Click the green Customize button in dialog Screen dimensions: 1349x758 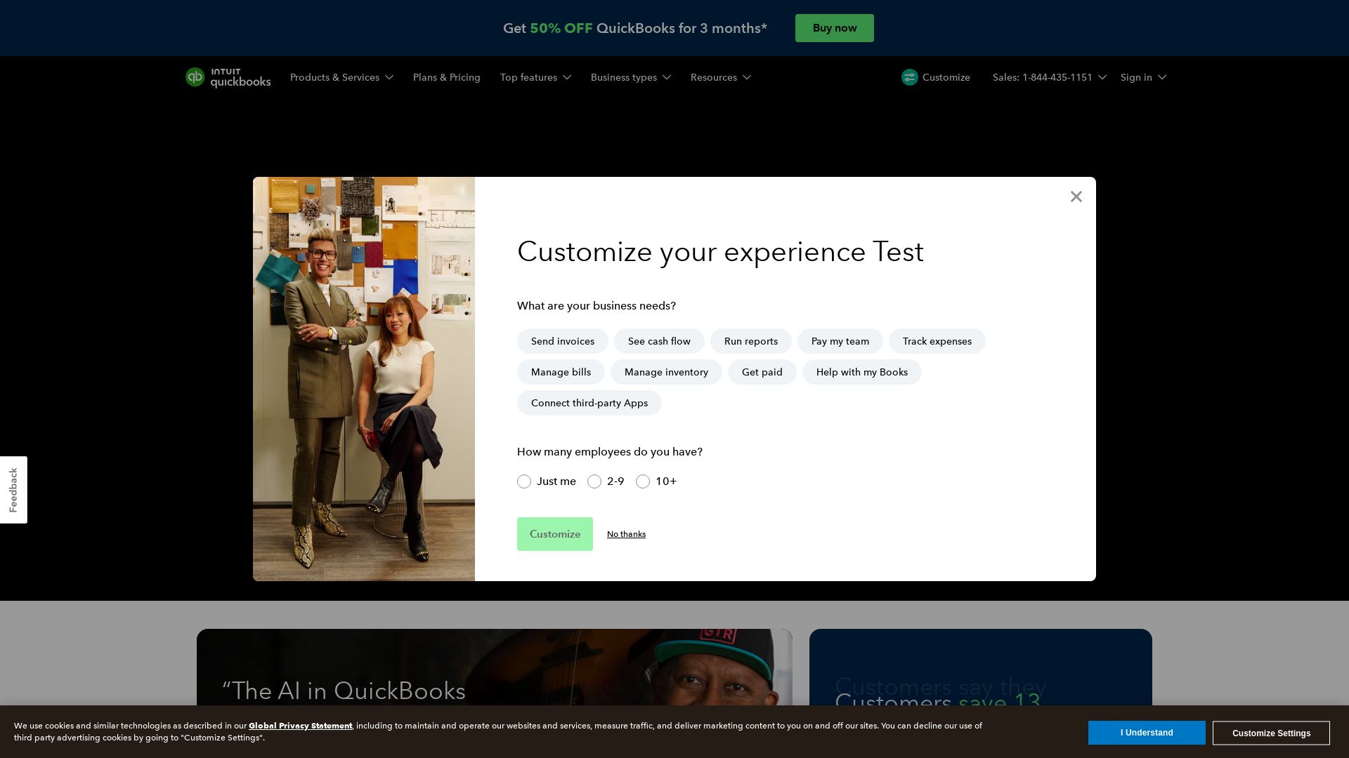click(x=555, y=534)
